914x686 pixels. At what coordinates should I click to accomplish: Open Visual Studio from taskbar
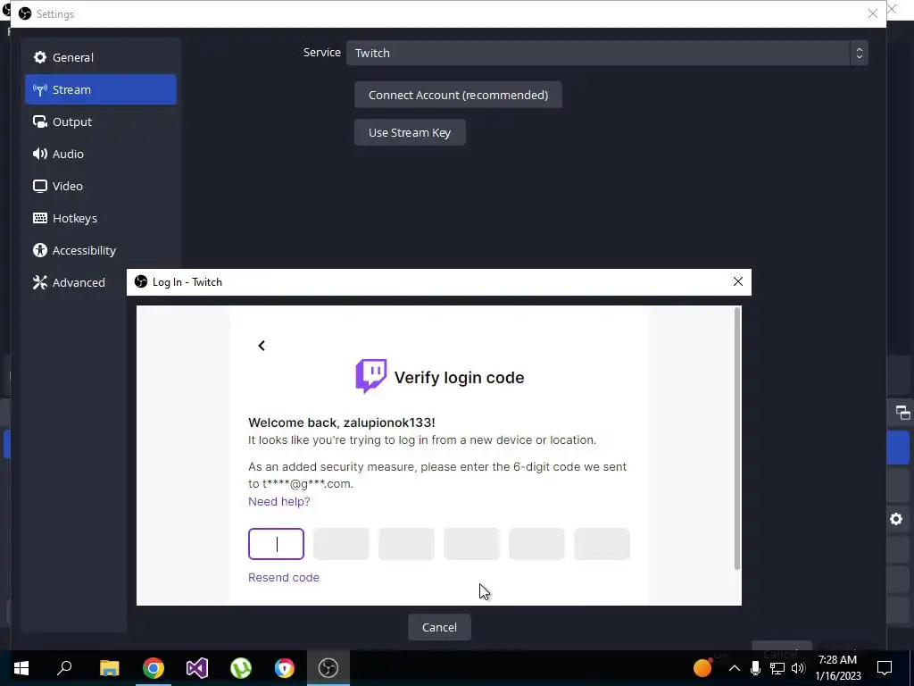tap(197, 668)
